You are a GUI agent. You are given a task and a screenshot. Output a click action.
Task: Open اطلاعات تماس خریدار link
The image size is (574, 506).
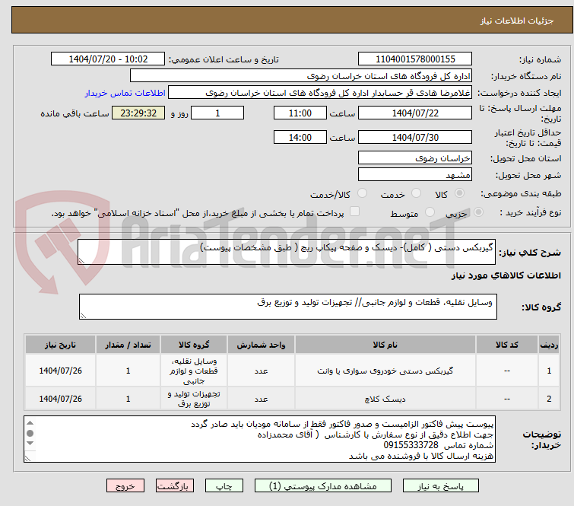coord(125,93)
